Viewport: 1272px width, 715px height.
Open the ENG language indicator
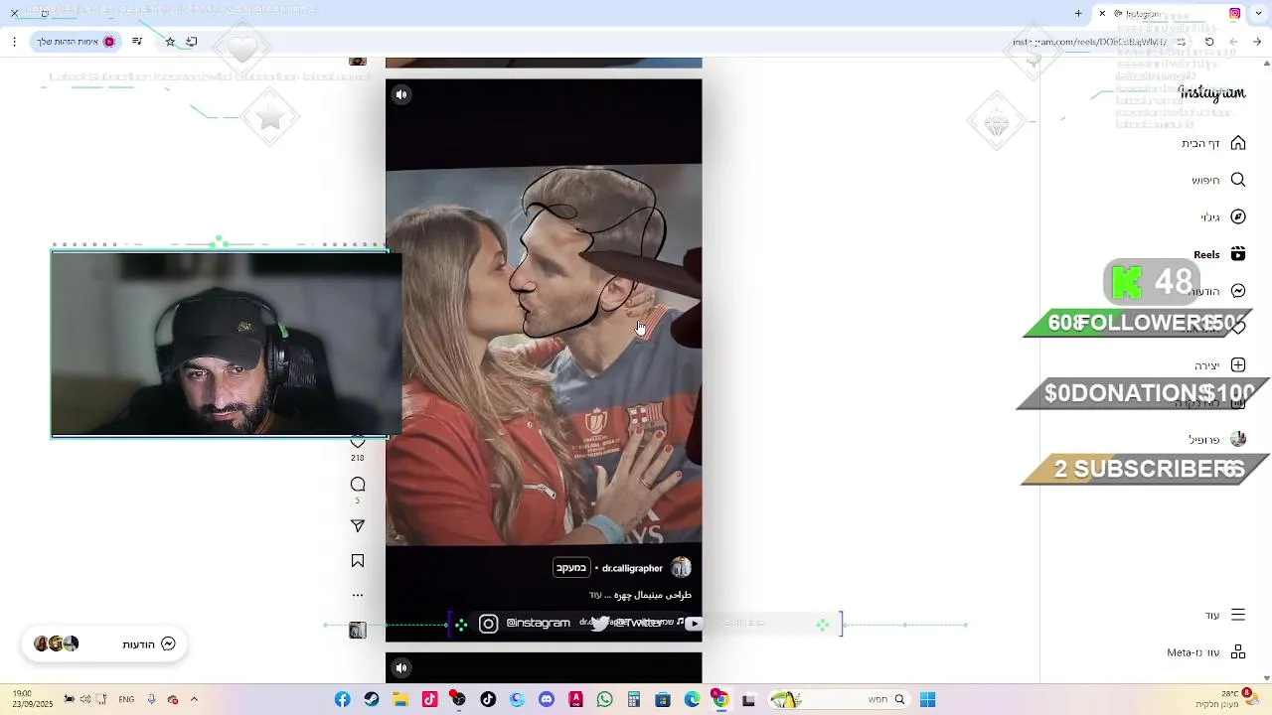coord(126,699)
